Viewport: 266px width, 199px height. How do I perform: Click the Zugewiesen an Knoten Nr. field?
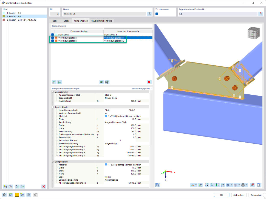[x=218, y=14]
